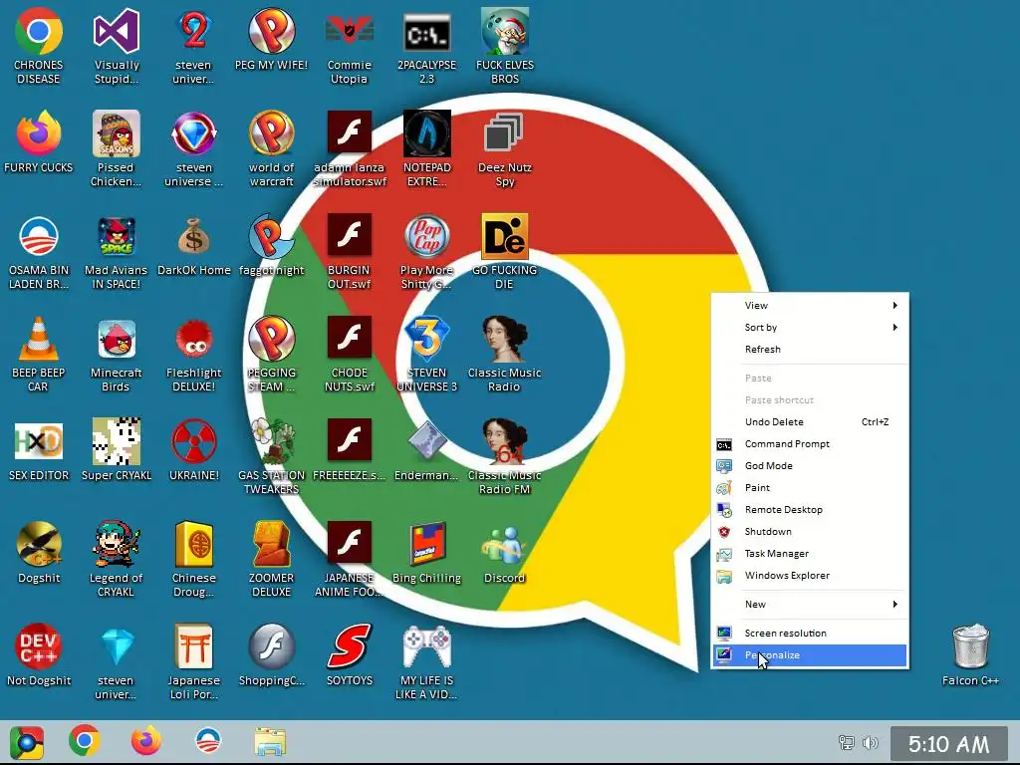Open the Legend of CRYAKL icon
Screen dimensions: 1020x765
click(x=117, y=544)
